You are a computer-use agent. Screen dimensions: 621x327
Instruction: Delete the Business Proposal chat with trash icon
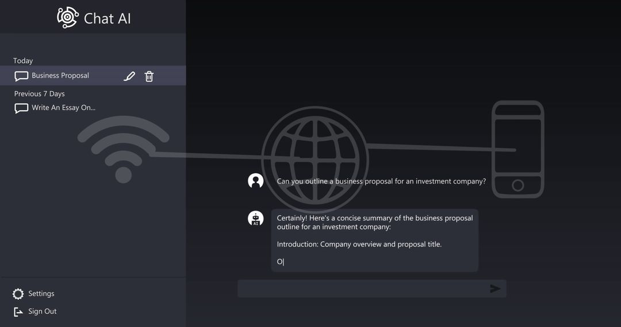149,76
